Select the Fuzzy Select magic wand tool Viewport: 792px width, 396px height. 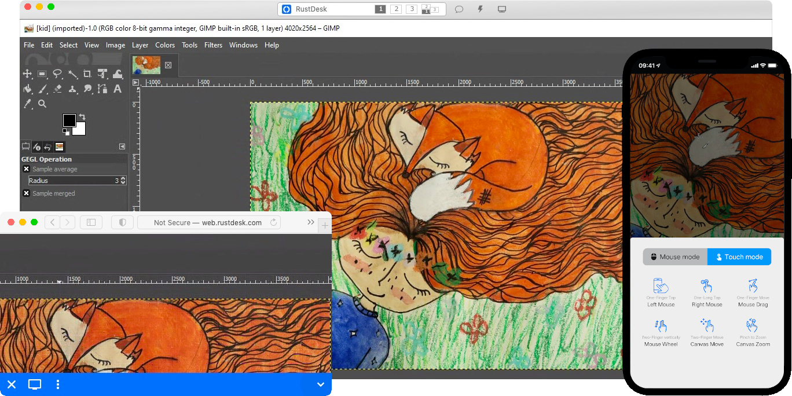[74, 74]
